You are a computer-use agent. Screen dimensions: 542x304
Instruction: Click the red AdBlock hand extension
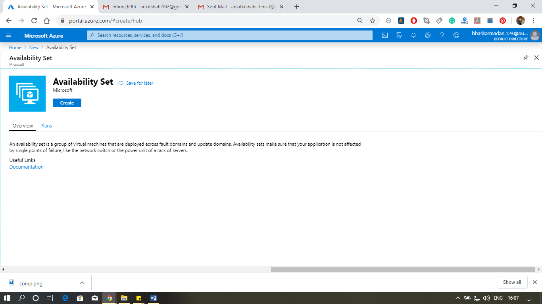pos(414,21)
